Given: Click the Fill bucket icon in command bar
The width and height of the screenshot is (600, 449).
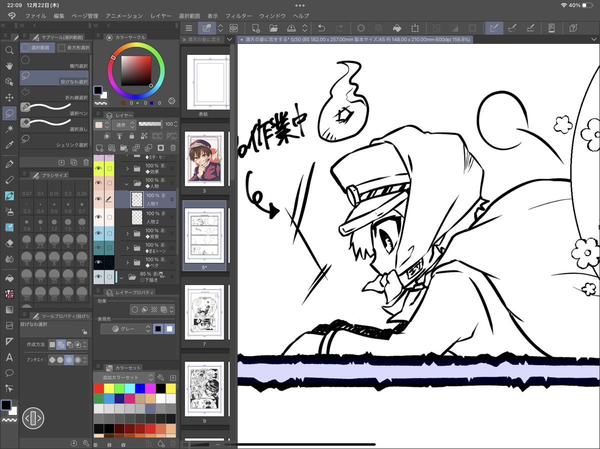Looking at the screenshot, I should (x=397, y=28).
